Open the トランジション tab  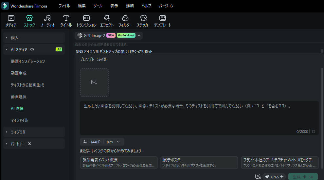point(86,21)
